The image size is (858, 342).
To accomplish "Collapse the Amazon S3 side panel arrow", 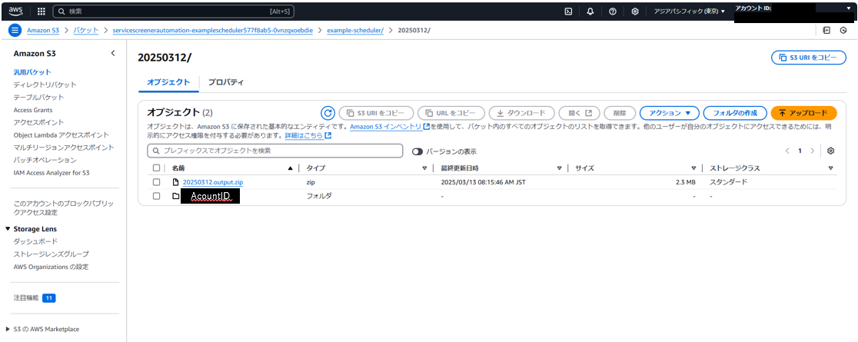I will tap(113, 54).
